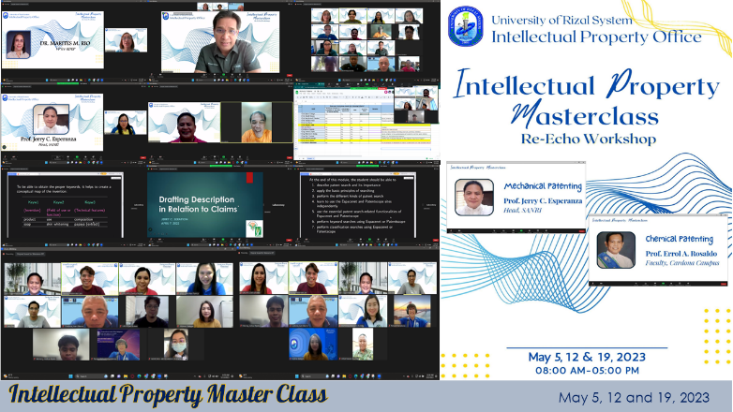Image resolution: width=733 pixels, height=412 pixels.
Task: Click Original Sound for Musicians in right gallery window
Action: pyautogui.click(x=262, y=253)
